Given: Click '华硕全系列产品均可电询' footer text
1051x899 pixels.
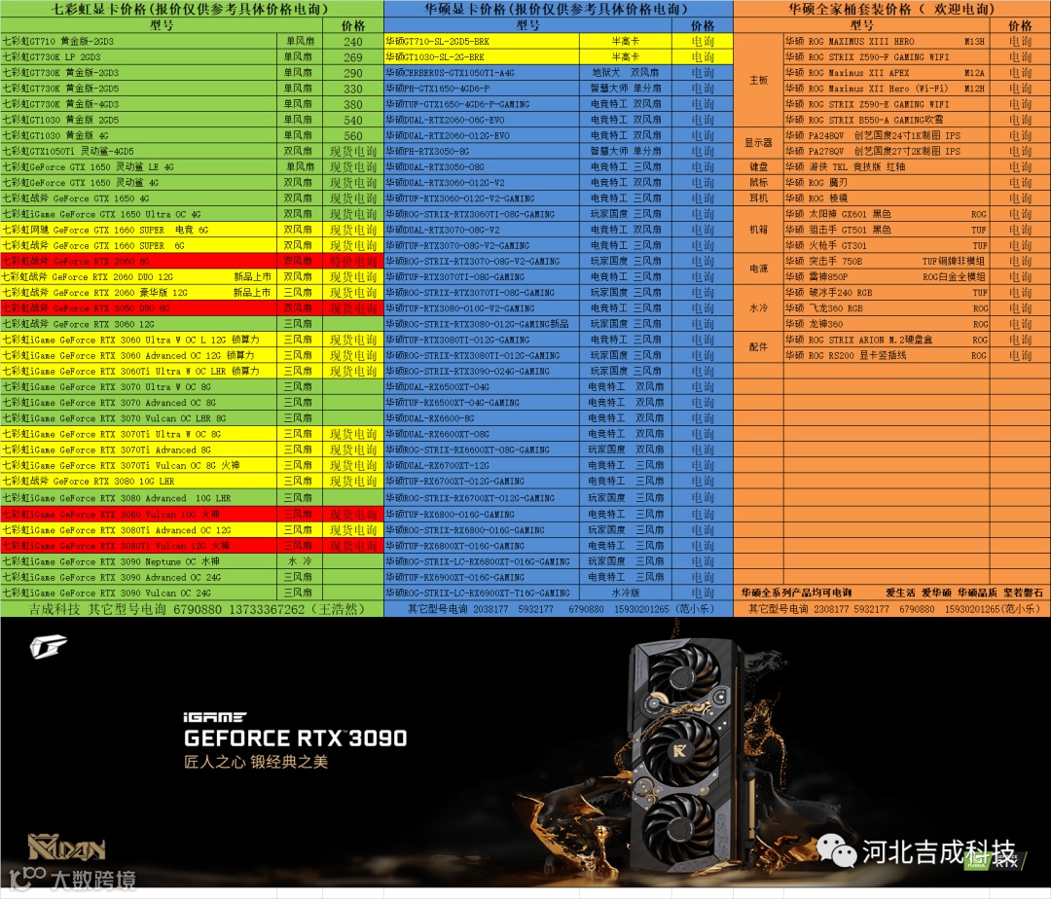Looking at the screenshot, I should click(x=796, y=593).
